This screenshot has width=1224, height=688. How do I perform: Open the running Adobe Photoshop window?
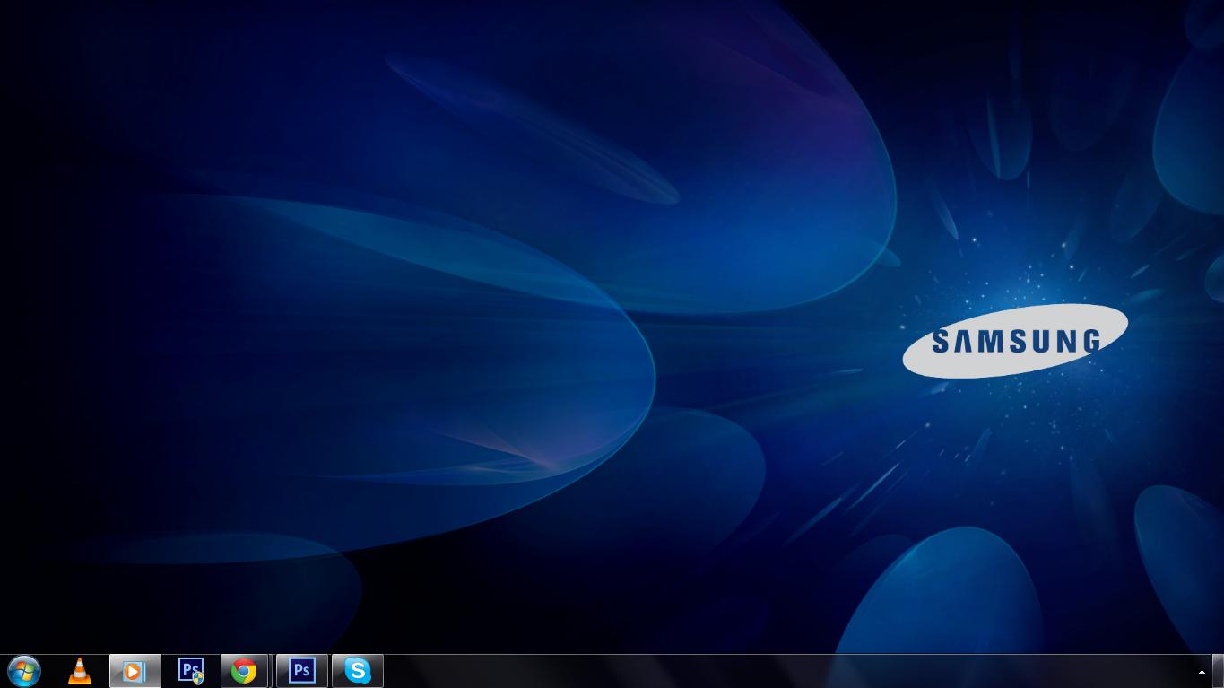click(x=301, y=671)
